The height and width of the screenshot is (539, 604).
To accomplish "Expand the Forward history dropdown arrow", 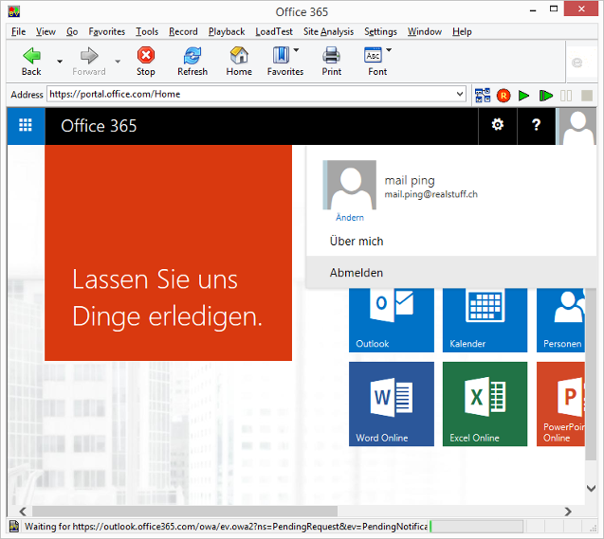I will (118, 62).
